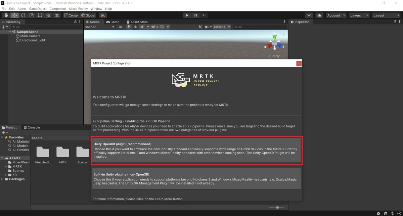The width and height of the screenshot is (403, 216).
Task: Expand XR folder in Project tree
Action: [x=6, y=175]
